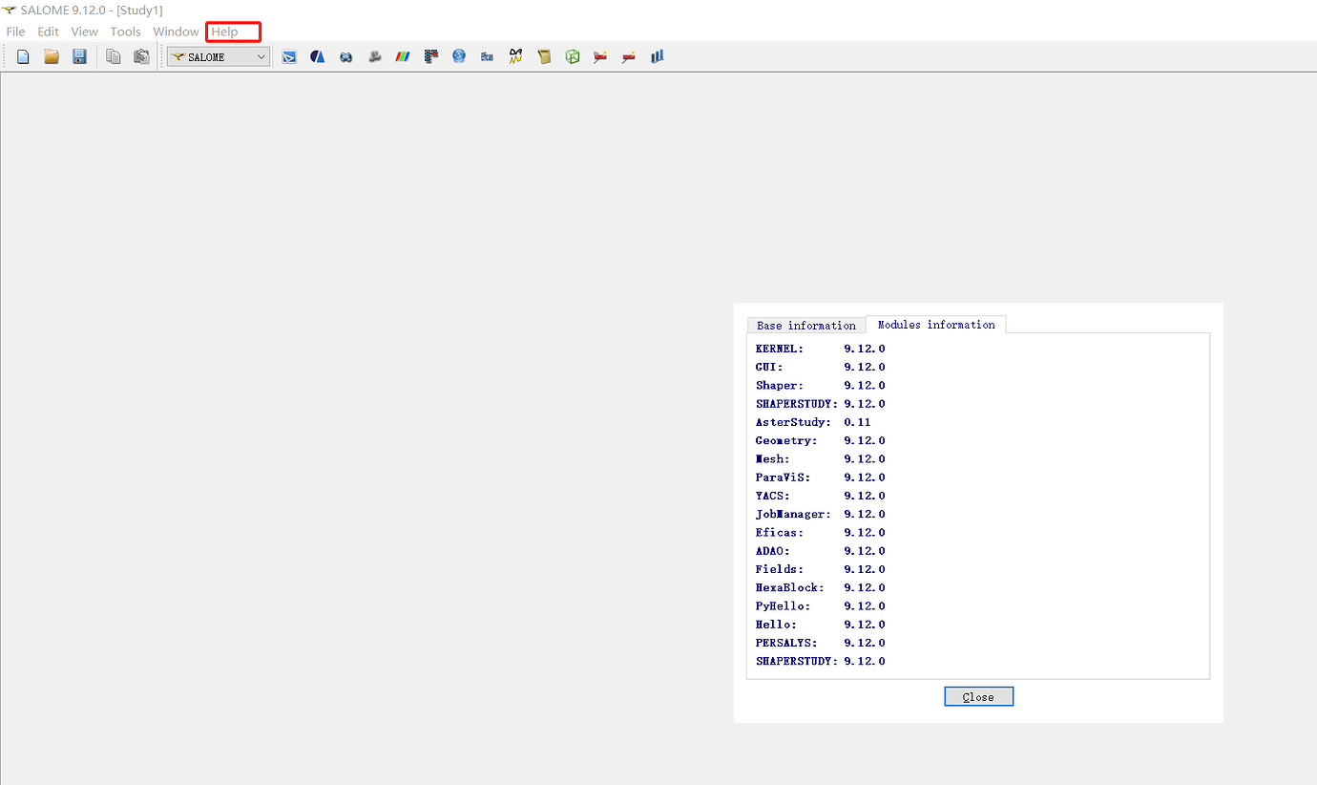Open the Paste toolbar icon
The image size is (1317, 785).
[141, 56]
